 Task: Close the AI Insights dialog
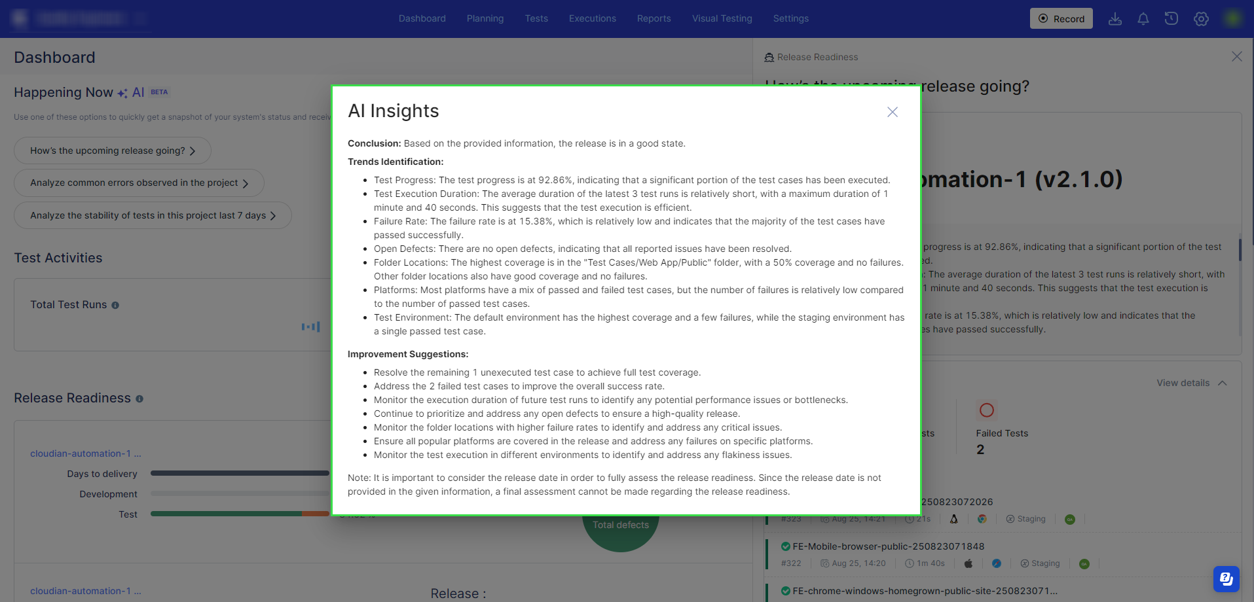click(x=892, y=112)
